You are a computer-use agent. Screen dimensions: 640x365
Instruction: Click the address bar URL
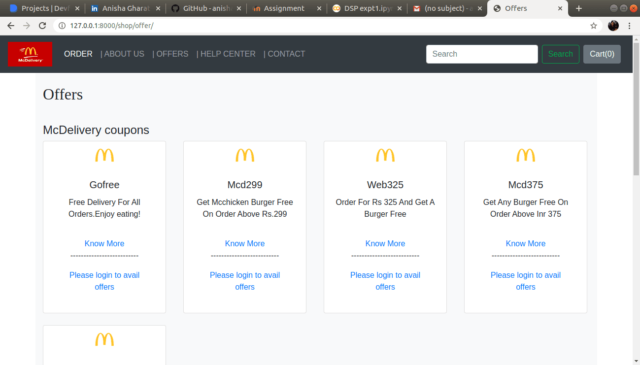tap(112, 26)
